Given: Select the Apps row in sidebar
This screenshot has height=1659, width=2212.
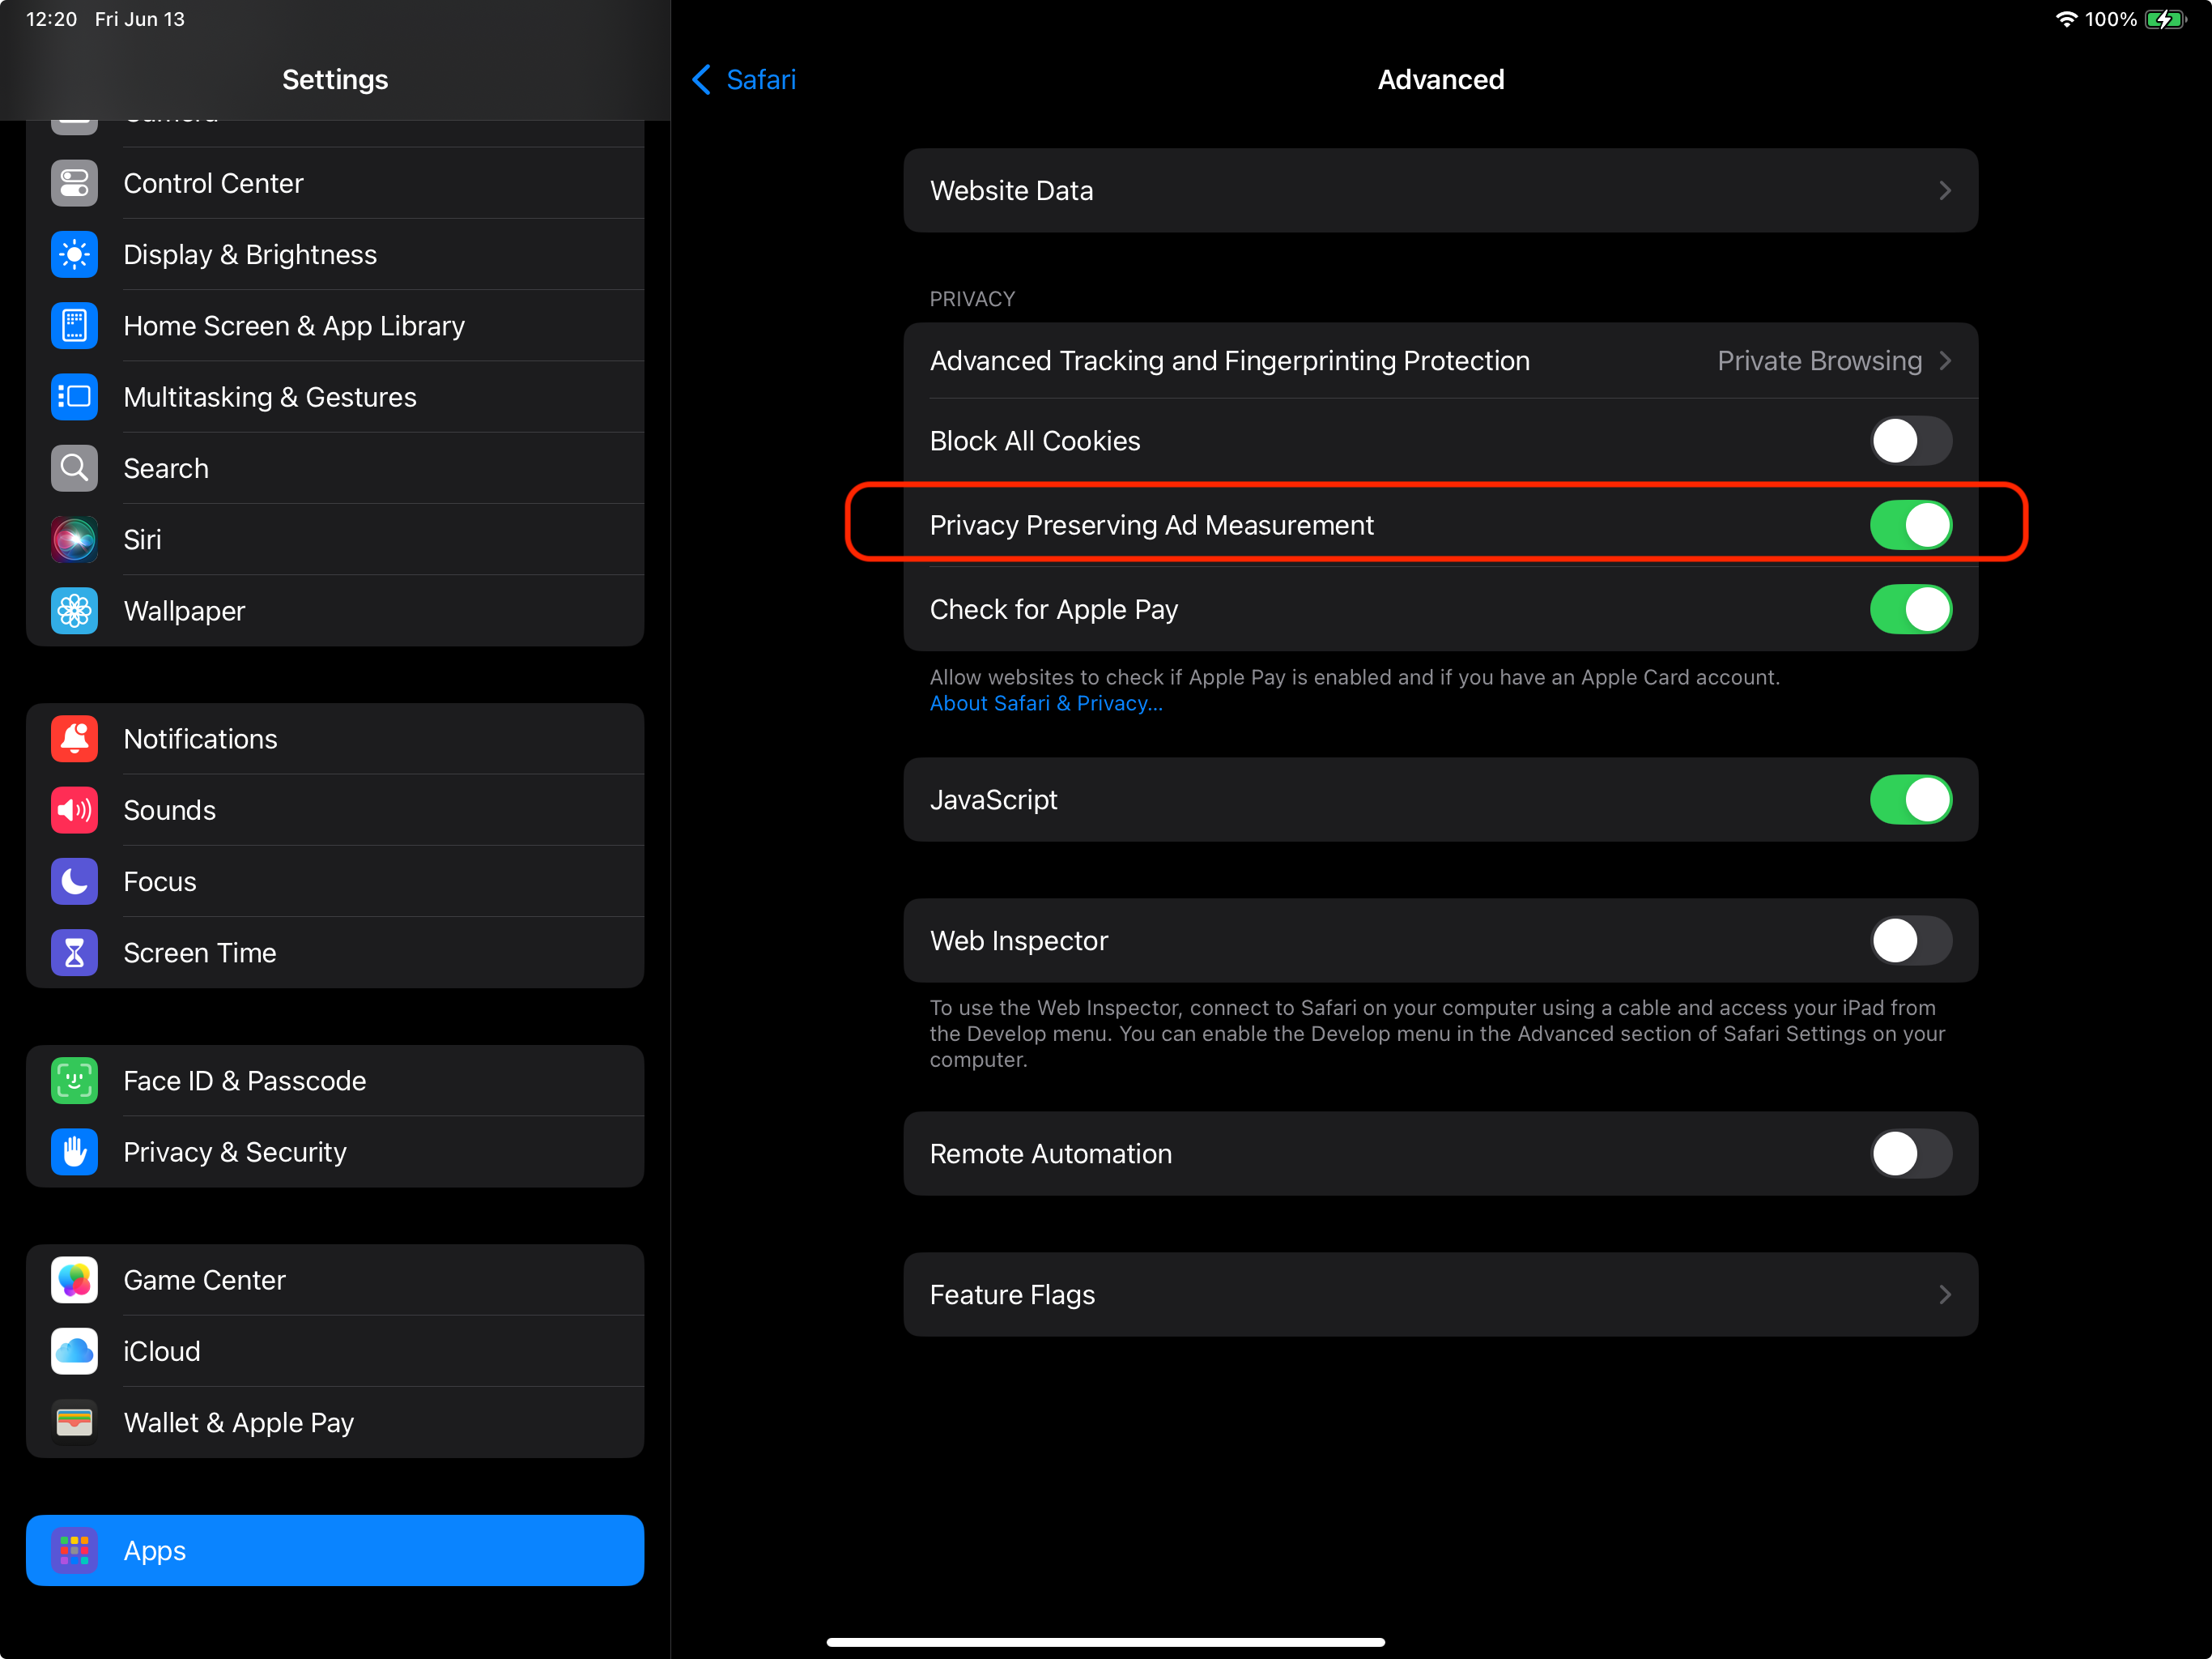Looking at the screenshot, I should (x=335, y=1550).
